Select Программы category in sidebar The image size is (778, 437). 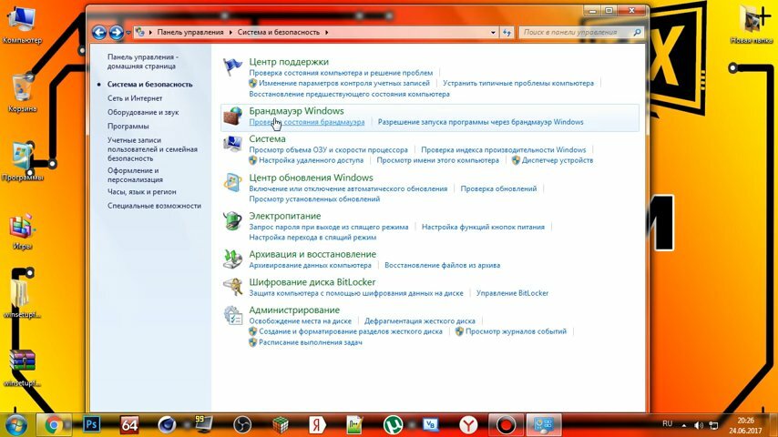[x=128, y=126]
